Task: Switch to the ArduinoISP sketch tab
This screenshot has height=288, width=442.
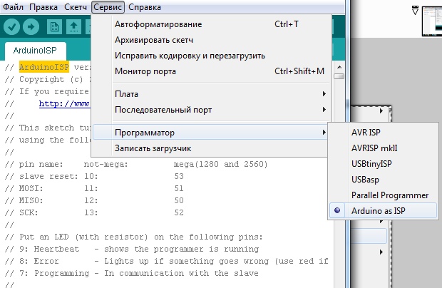Action: point(35,51)
